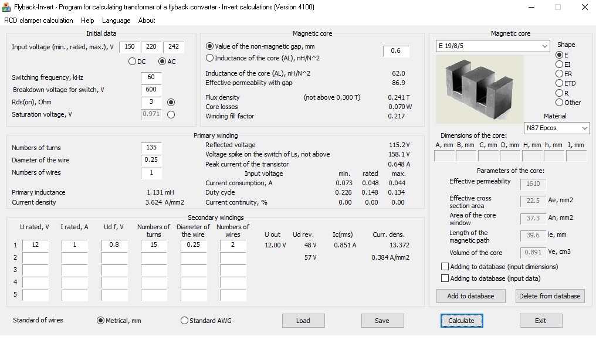
Task: Open the Language menu
Action: 116,21
